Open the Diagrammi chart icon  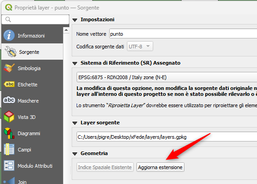pos(9,133)
